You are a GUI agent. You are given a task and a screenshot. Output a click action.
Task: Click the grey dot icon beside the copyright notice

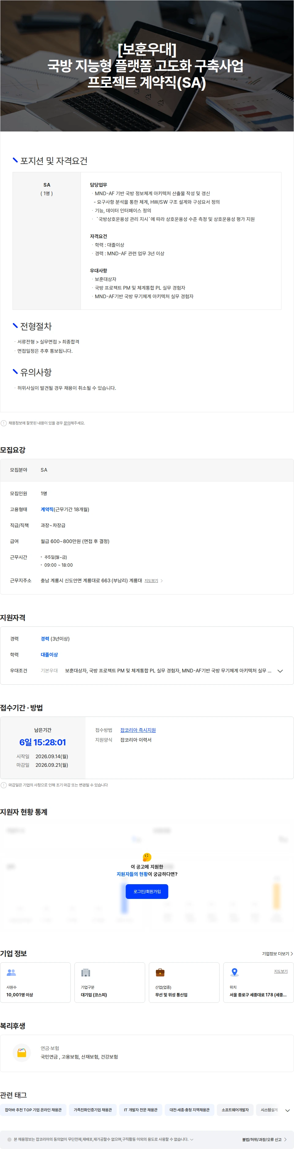(9, 1139)
